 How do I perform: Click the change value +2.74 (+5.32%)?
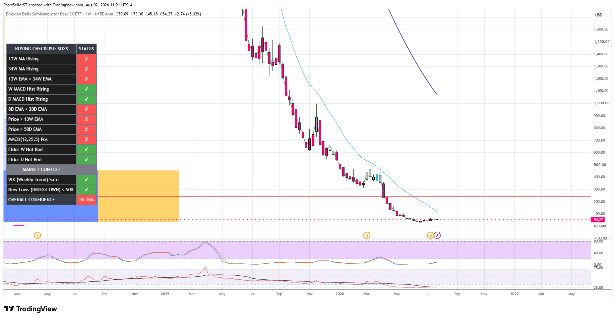pos(188,14)
